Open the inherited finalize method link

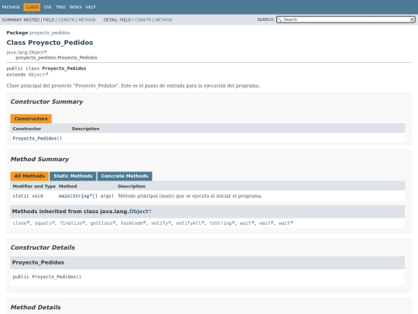click(72, 223)
